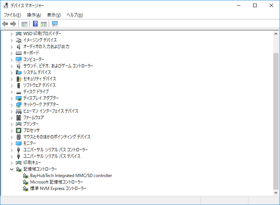Viewport: 280px width, 205px height.
Task: Select the コンピューター category label
Action: point(34,59)
